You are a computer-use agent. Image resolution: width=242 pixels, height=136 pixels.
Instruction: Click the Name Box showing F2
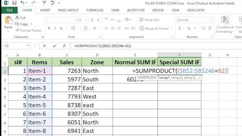(17, 46)
